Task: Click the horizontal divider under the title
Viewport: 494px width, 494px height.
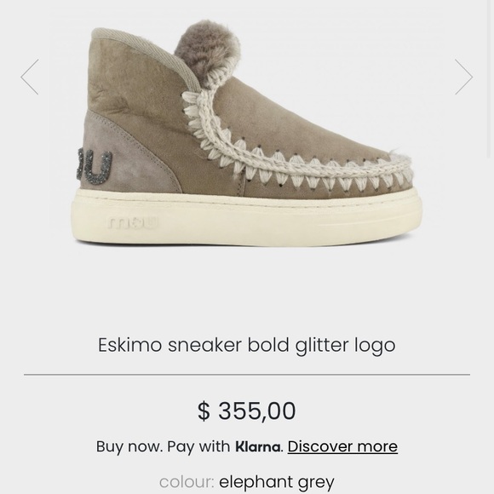Action: click(x=247, y=375)
